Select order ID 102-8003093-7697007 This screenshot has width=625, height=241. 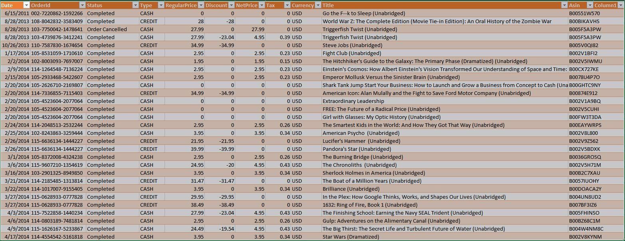(57, 61)
